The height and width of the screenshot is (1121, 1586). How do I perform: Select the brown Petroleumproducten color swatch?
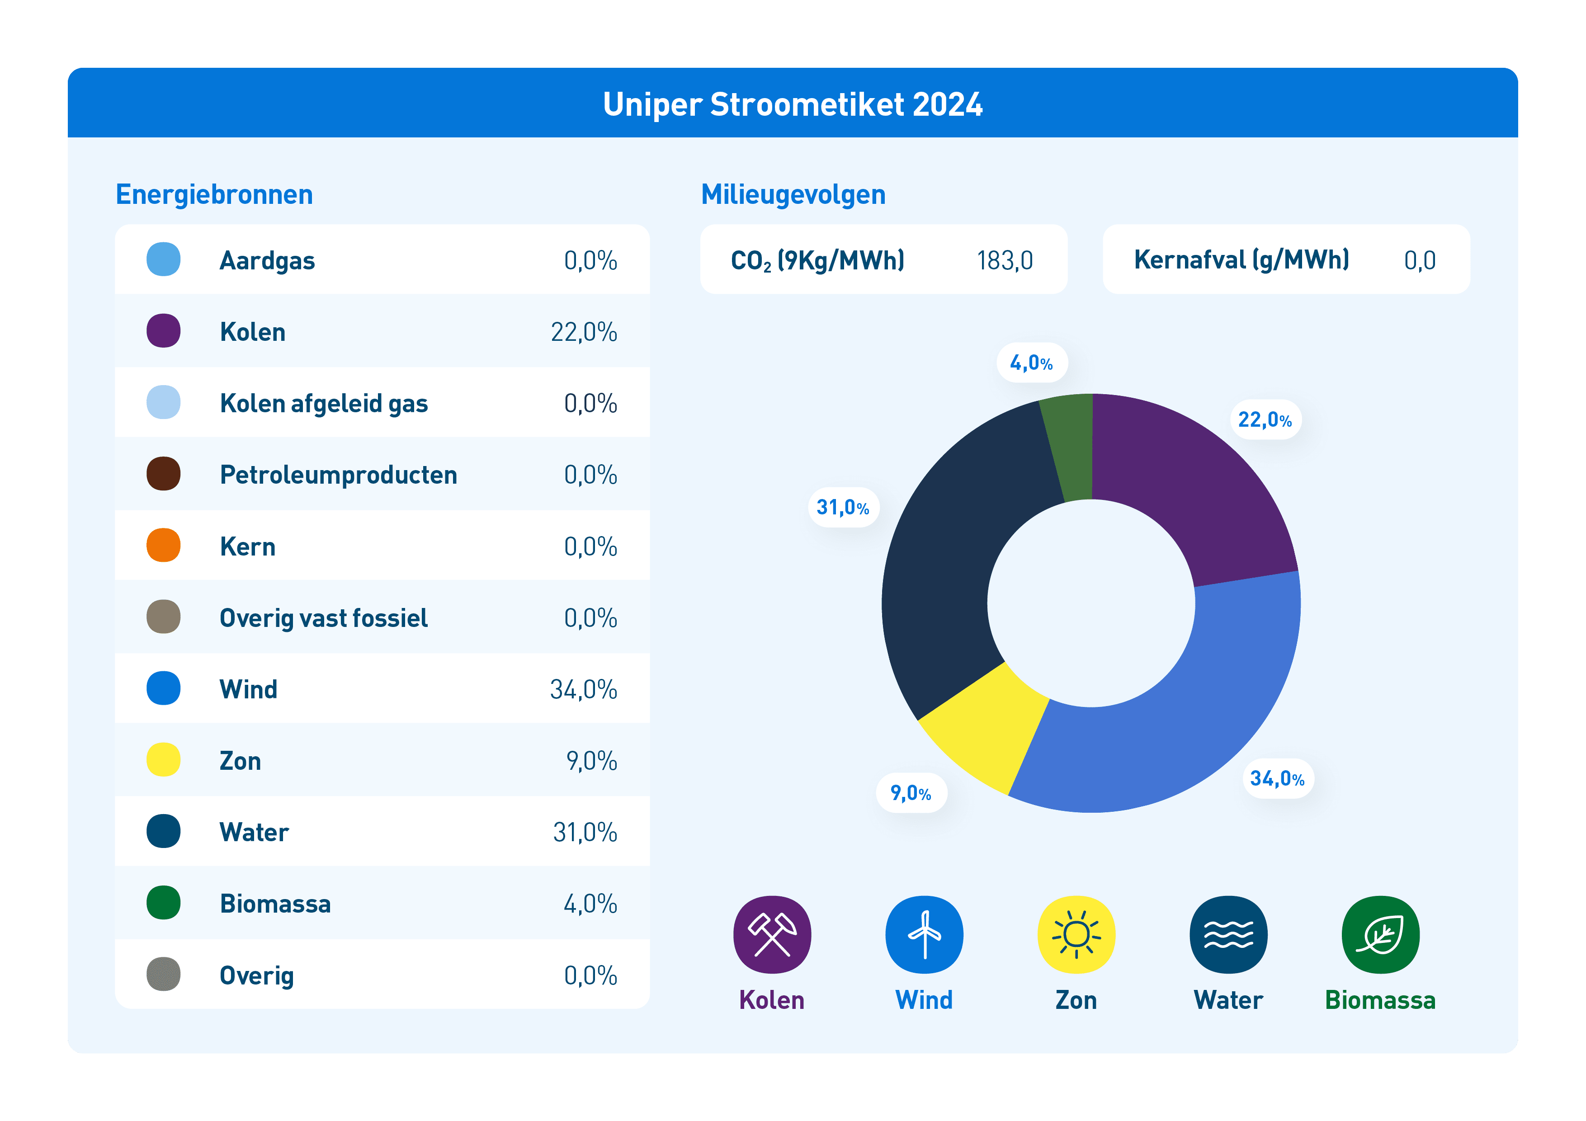pos(164,474)
